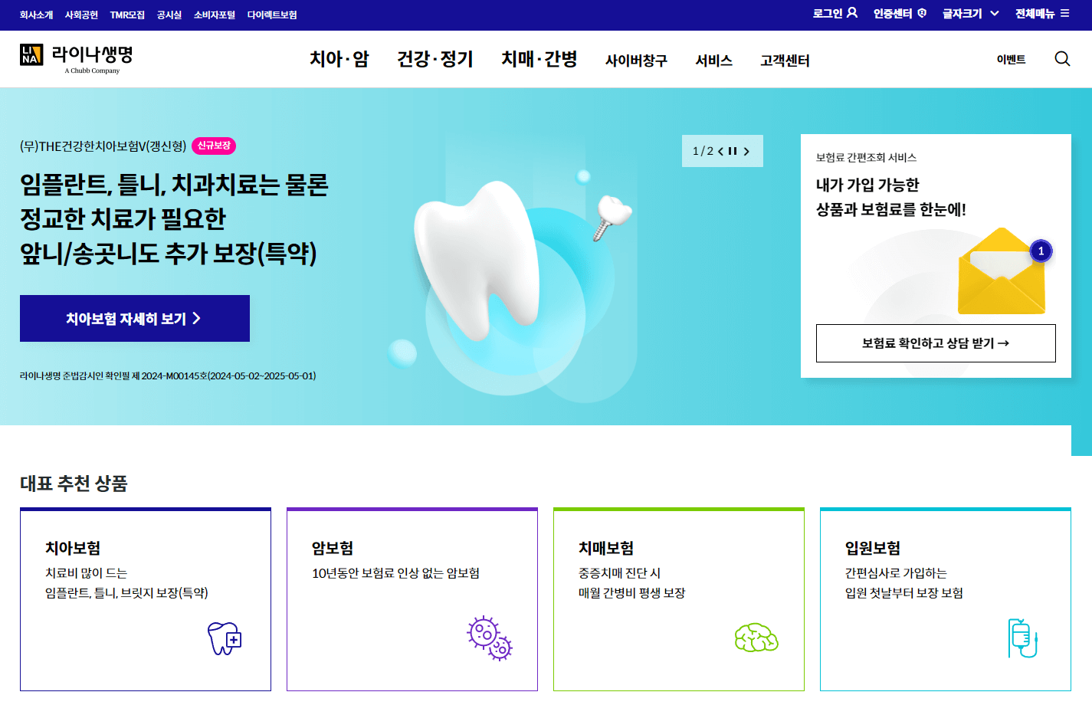Pause the banner slideshow
This screenshot has width=1092, height=705.
(733, 152)
